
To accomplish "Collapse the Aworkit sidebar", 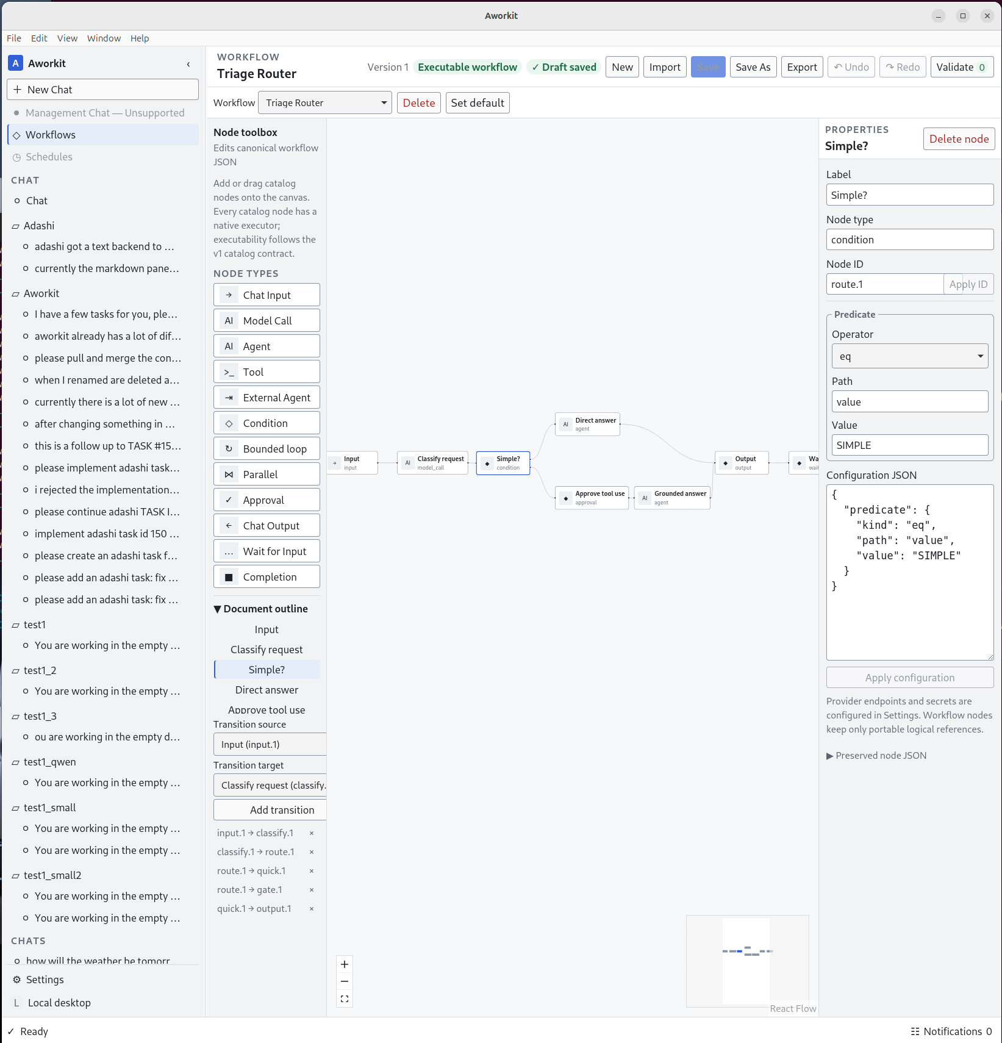I will coord(188,64).
